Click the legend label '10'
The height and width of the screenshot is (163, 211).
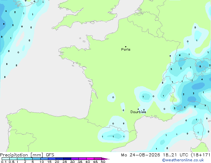42,162
